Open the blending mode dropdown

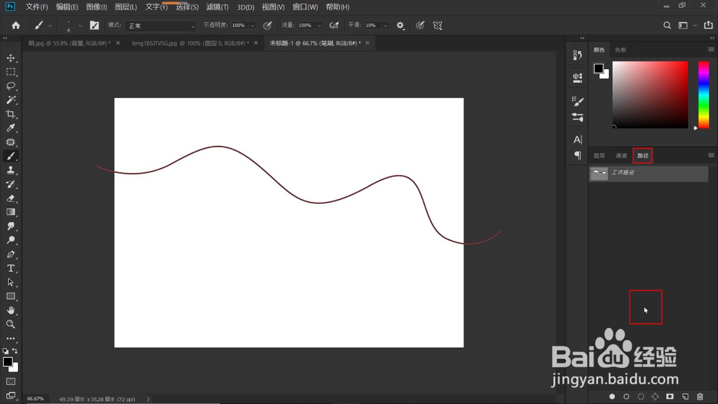click(161, 26)
